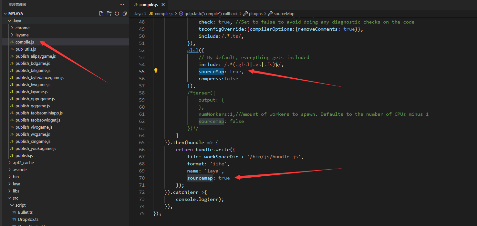The width and height of the screenshot is (477, 226).
Task: Click plugins breadcrumb segment
Action: [254, 14]
